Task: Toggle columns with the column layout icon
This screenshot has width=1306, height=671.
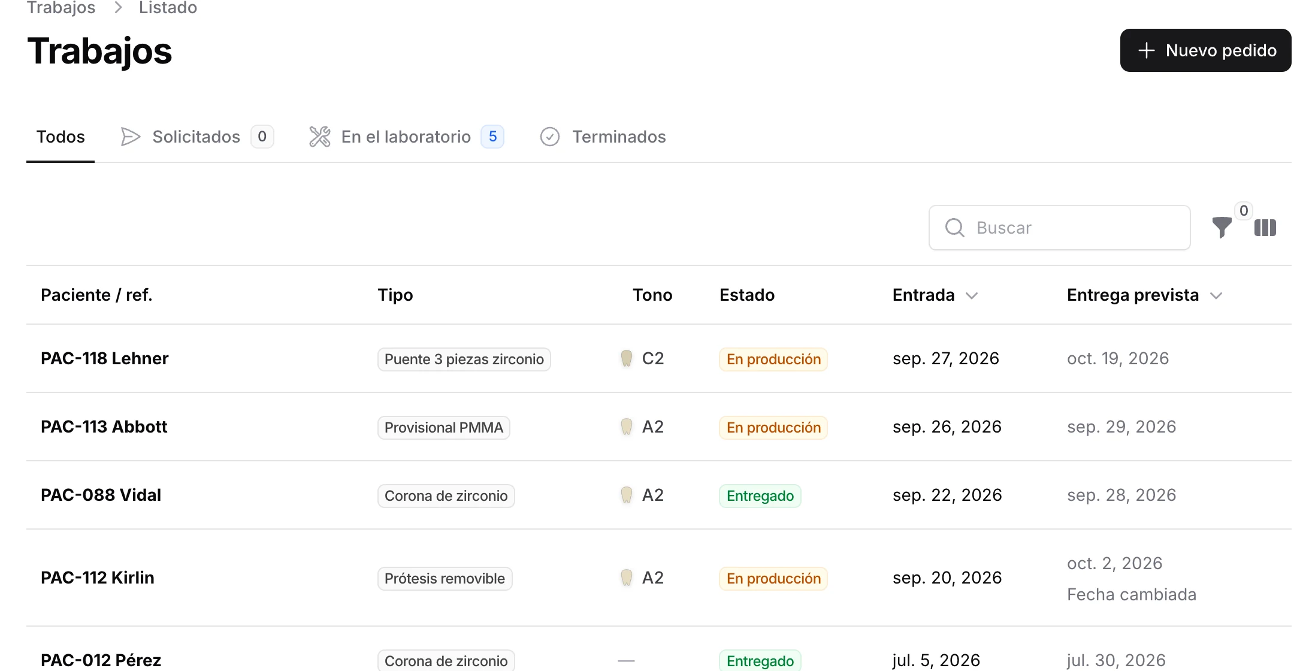Action: 1265,228
